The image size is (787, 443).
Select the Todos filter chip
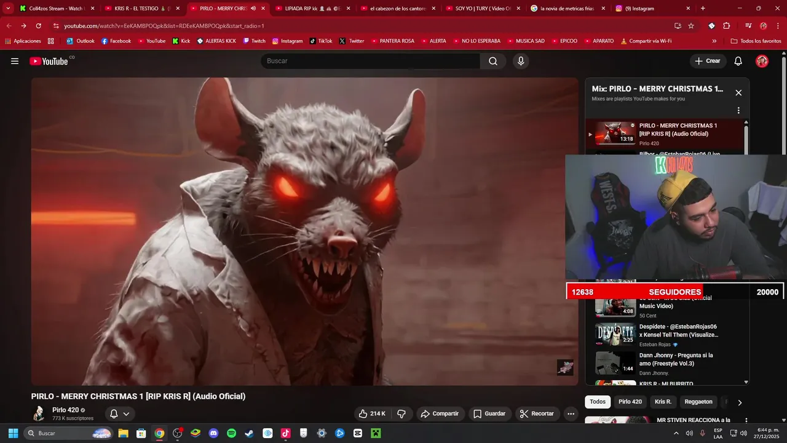coord(598,402)
